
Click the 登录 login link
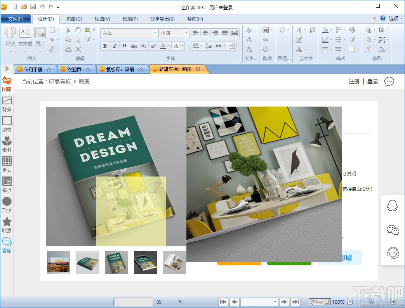click(x=372, y=81)
